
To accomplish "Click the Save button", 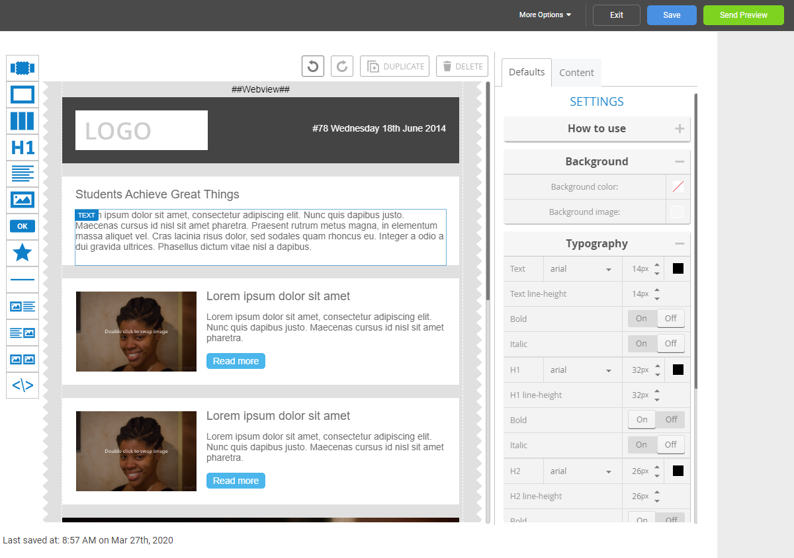I will (x=672, y=15).
